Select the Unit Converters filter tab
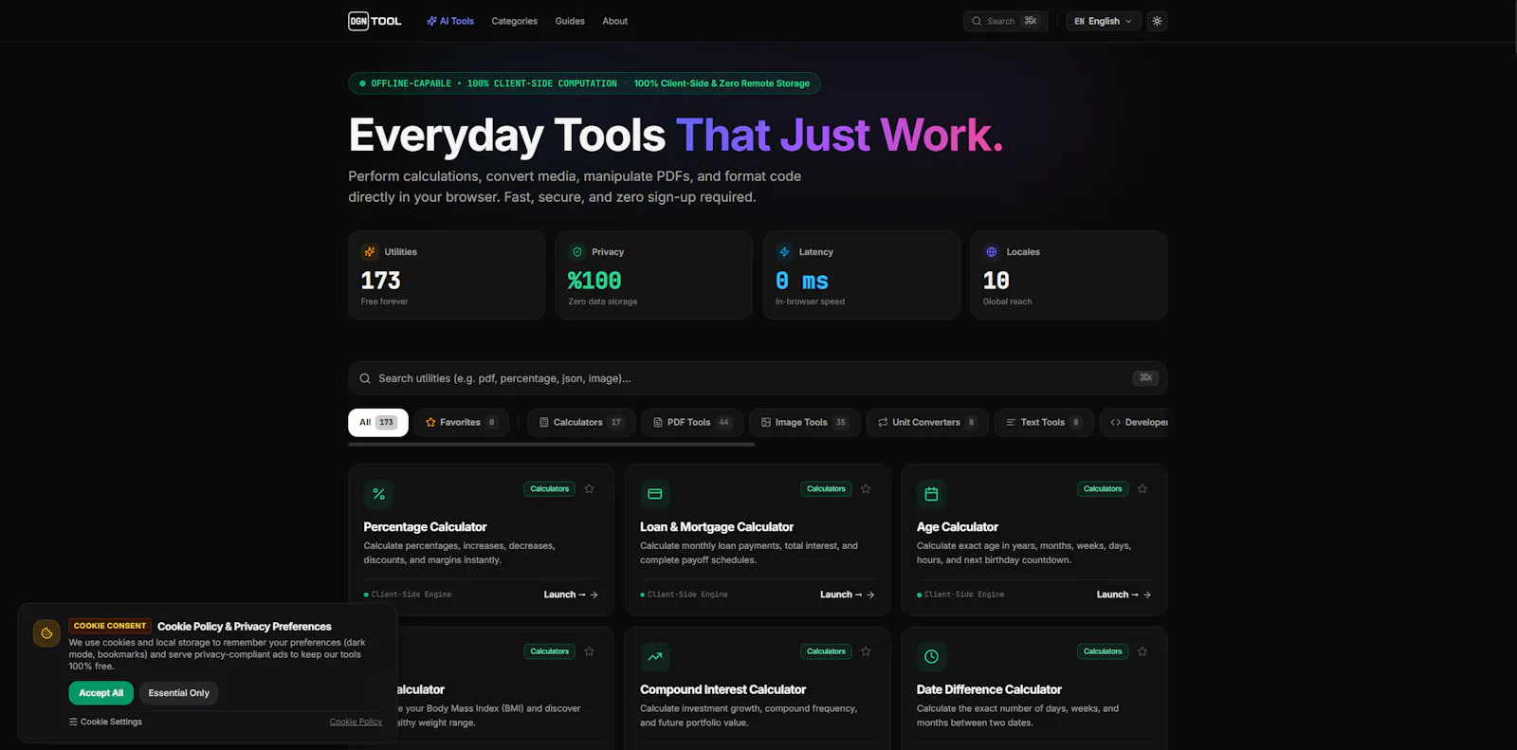 (x=927, y=423)
